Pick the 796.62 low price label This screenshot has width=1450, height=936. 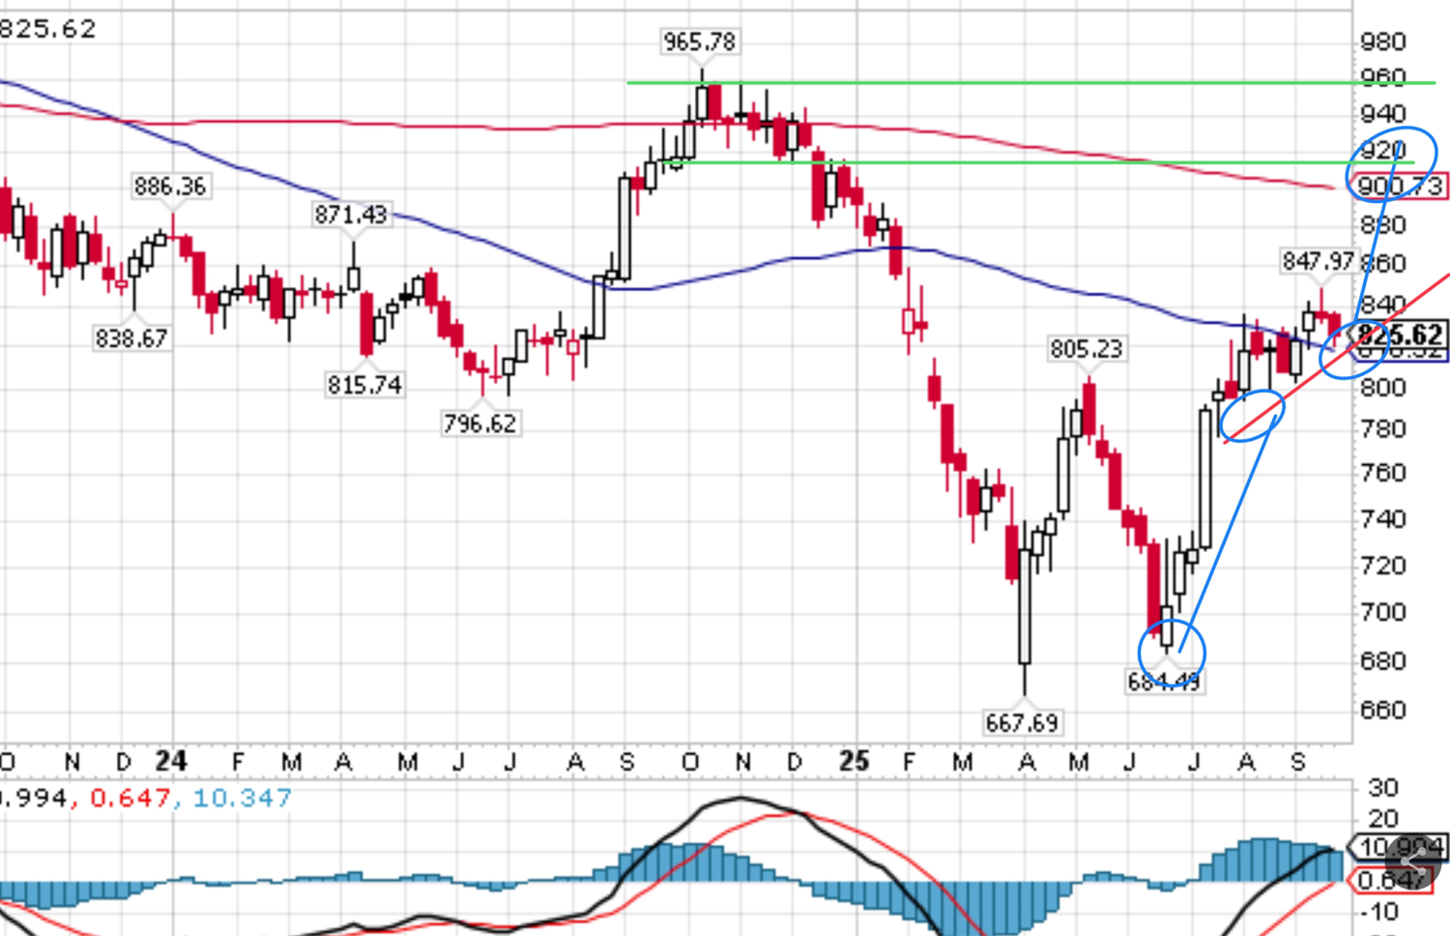click(x=480, y=424)
